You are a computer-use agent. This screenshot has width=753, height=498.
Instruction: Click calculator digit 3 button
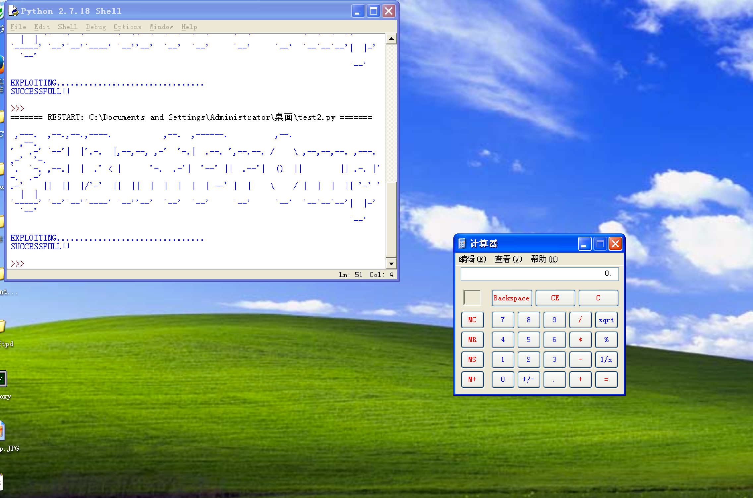pos(554,360)
